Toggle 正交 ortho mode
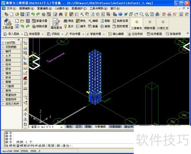Viewport: 191px width, 154px height. coord(79,127)
